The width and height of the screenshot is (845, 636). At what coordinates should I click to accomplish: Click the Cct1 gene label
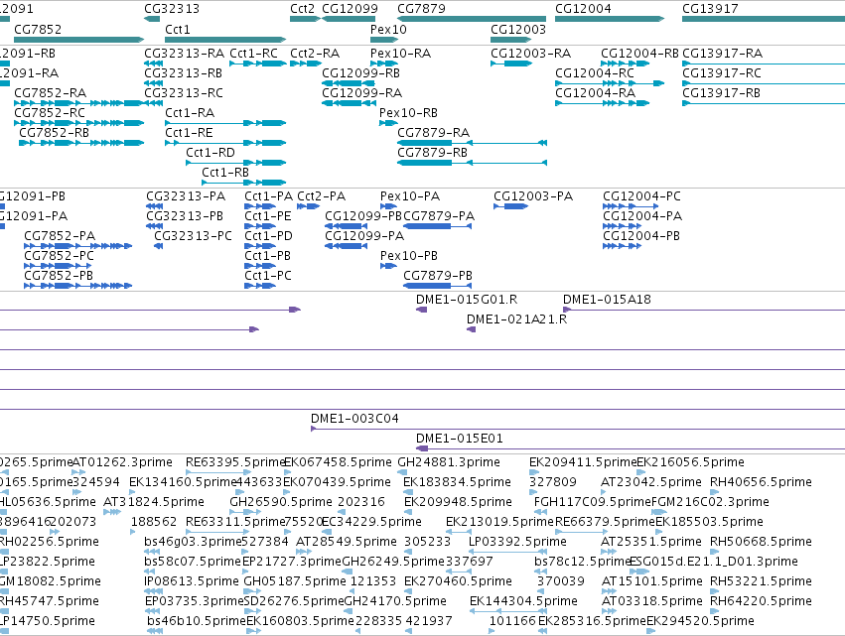(x=178, y=30)
